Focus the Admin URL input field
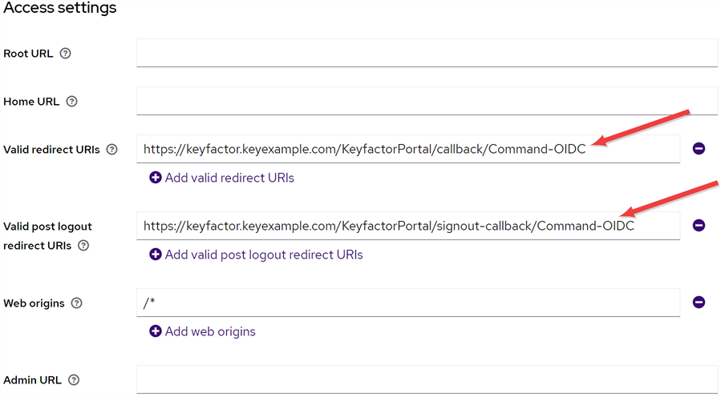Image resolution: width=725 pixels, height=397 pixels. click(426, 379)
